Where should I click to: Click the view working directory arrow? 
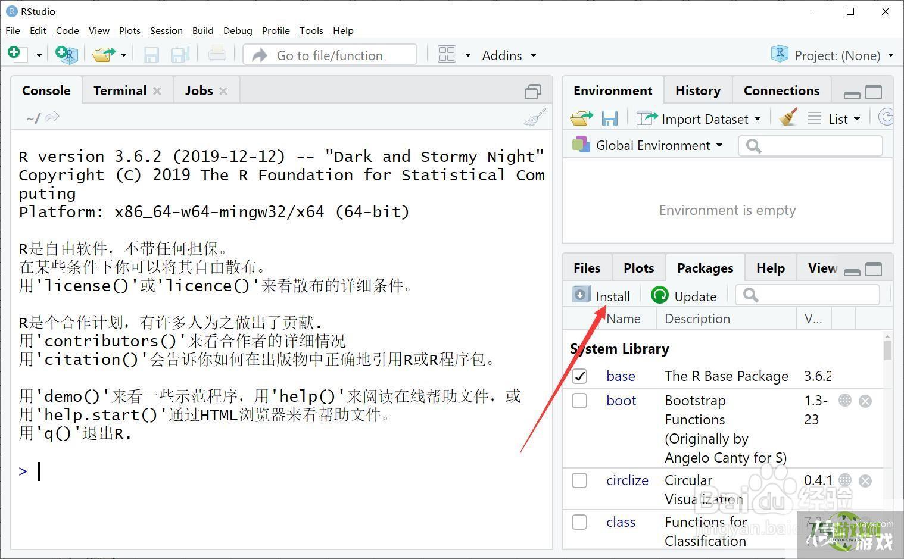click(x=52, y=117)
